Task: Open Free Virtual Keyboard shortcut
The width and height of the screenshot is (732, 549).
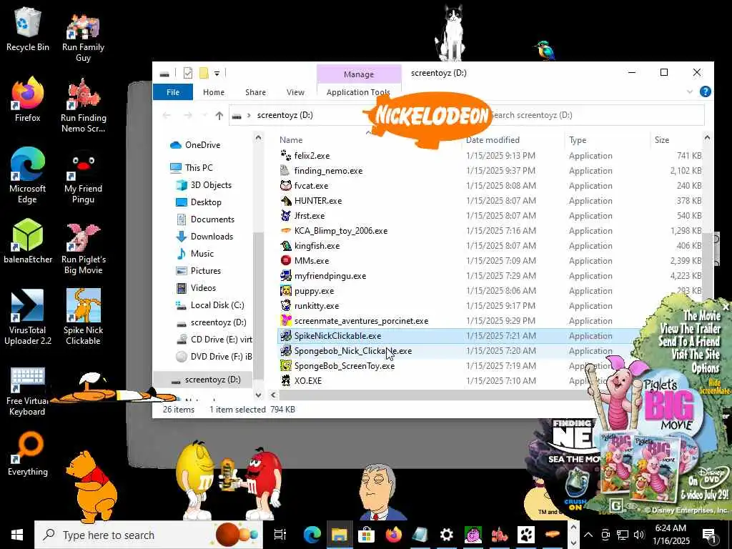Action: (28, 391)
